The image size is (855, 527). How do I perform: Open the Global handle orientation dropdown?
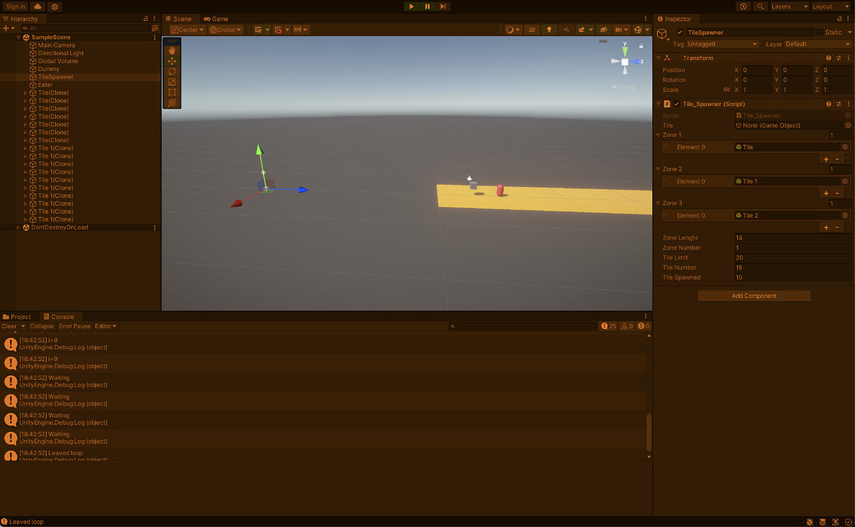(224, 29)
